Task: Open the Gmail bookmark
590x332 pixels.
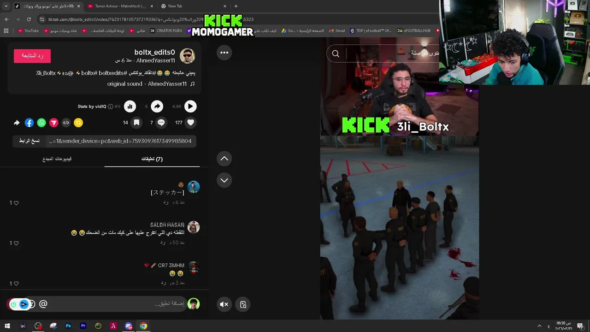Action: tap(336, 31)
